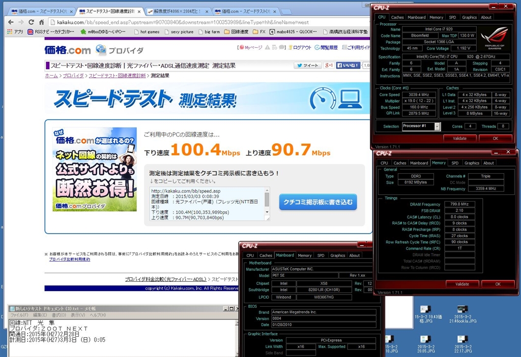Open Notepad 表示(V) menu
521x357 pixels.
click(x=78, y=315)
